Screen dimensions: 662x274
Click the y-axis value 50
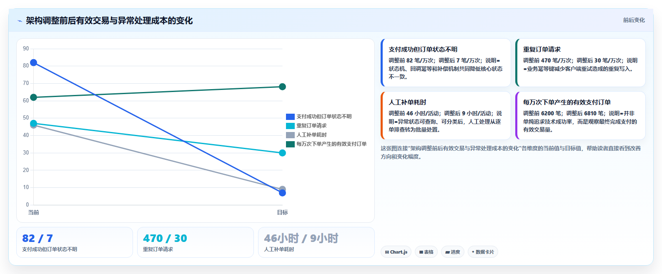tap(26, 118)
